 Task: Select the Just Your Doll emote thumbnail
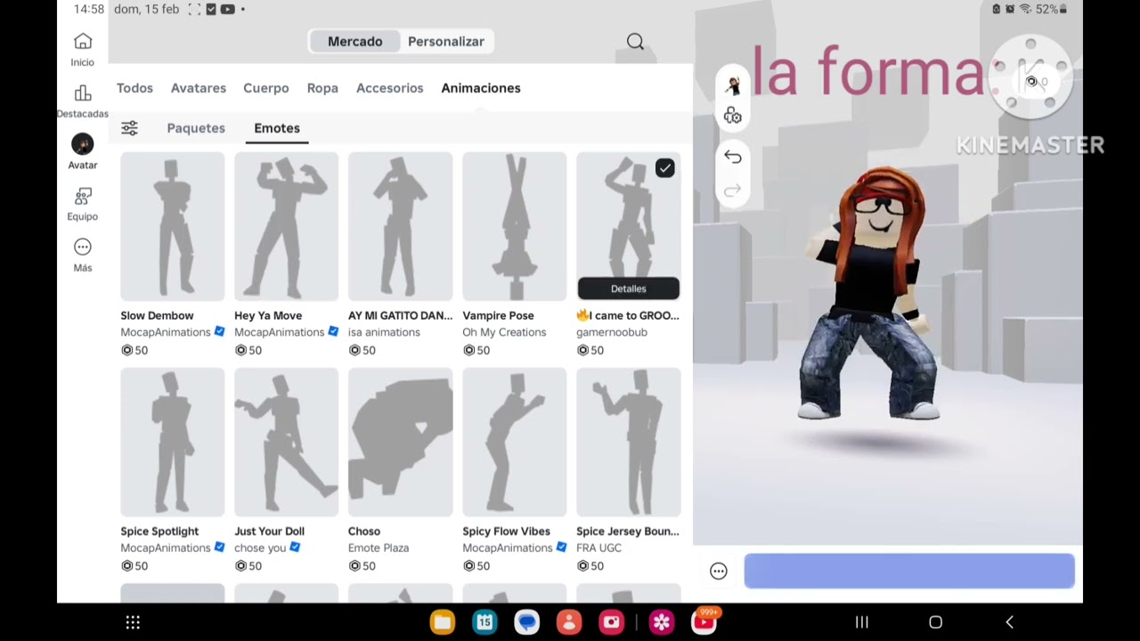pos(287,442)
